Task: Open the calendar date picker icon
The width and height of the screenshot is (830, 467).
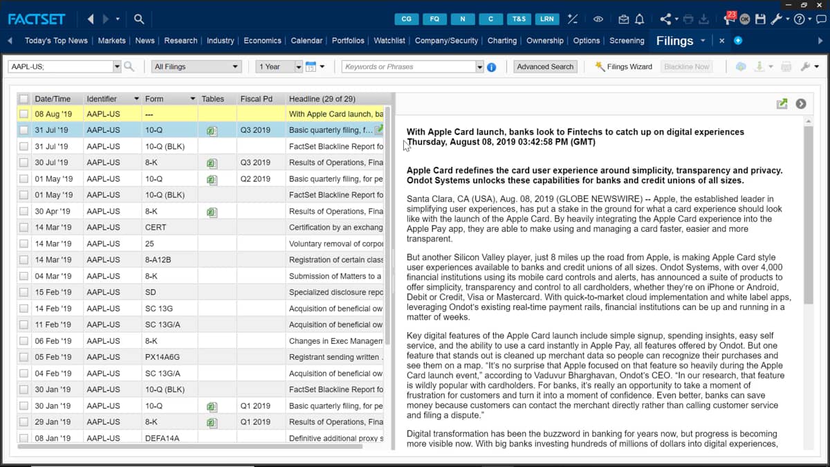Action: [x=311, y=66]
